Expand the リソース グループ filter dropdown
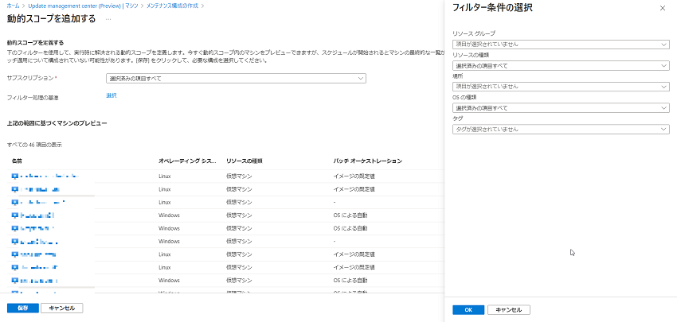The image size is (677, 322). point(560,45)
